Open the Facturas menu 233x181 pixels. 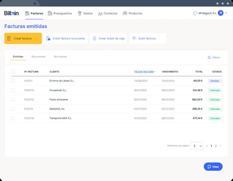(34, 13)
